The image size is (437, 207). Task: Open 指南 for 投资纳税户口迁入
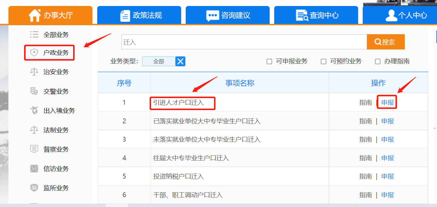coord(365,176)
